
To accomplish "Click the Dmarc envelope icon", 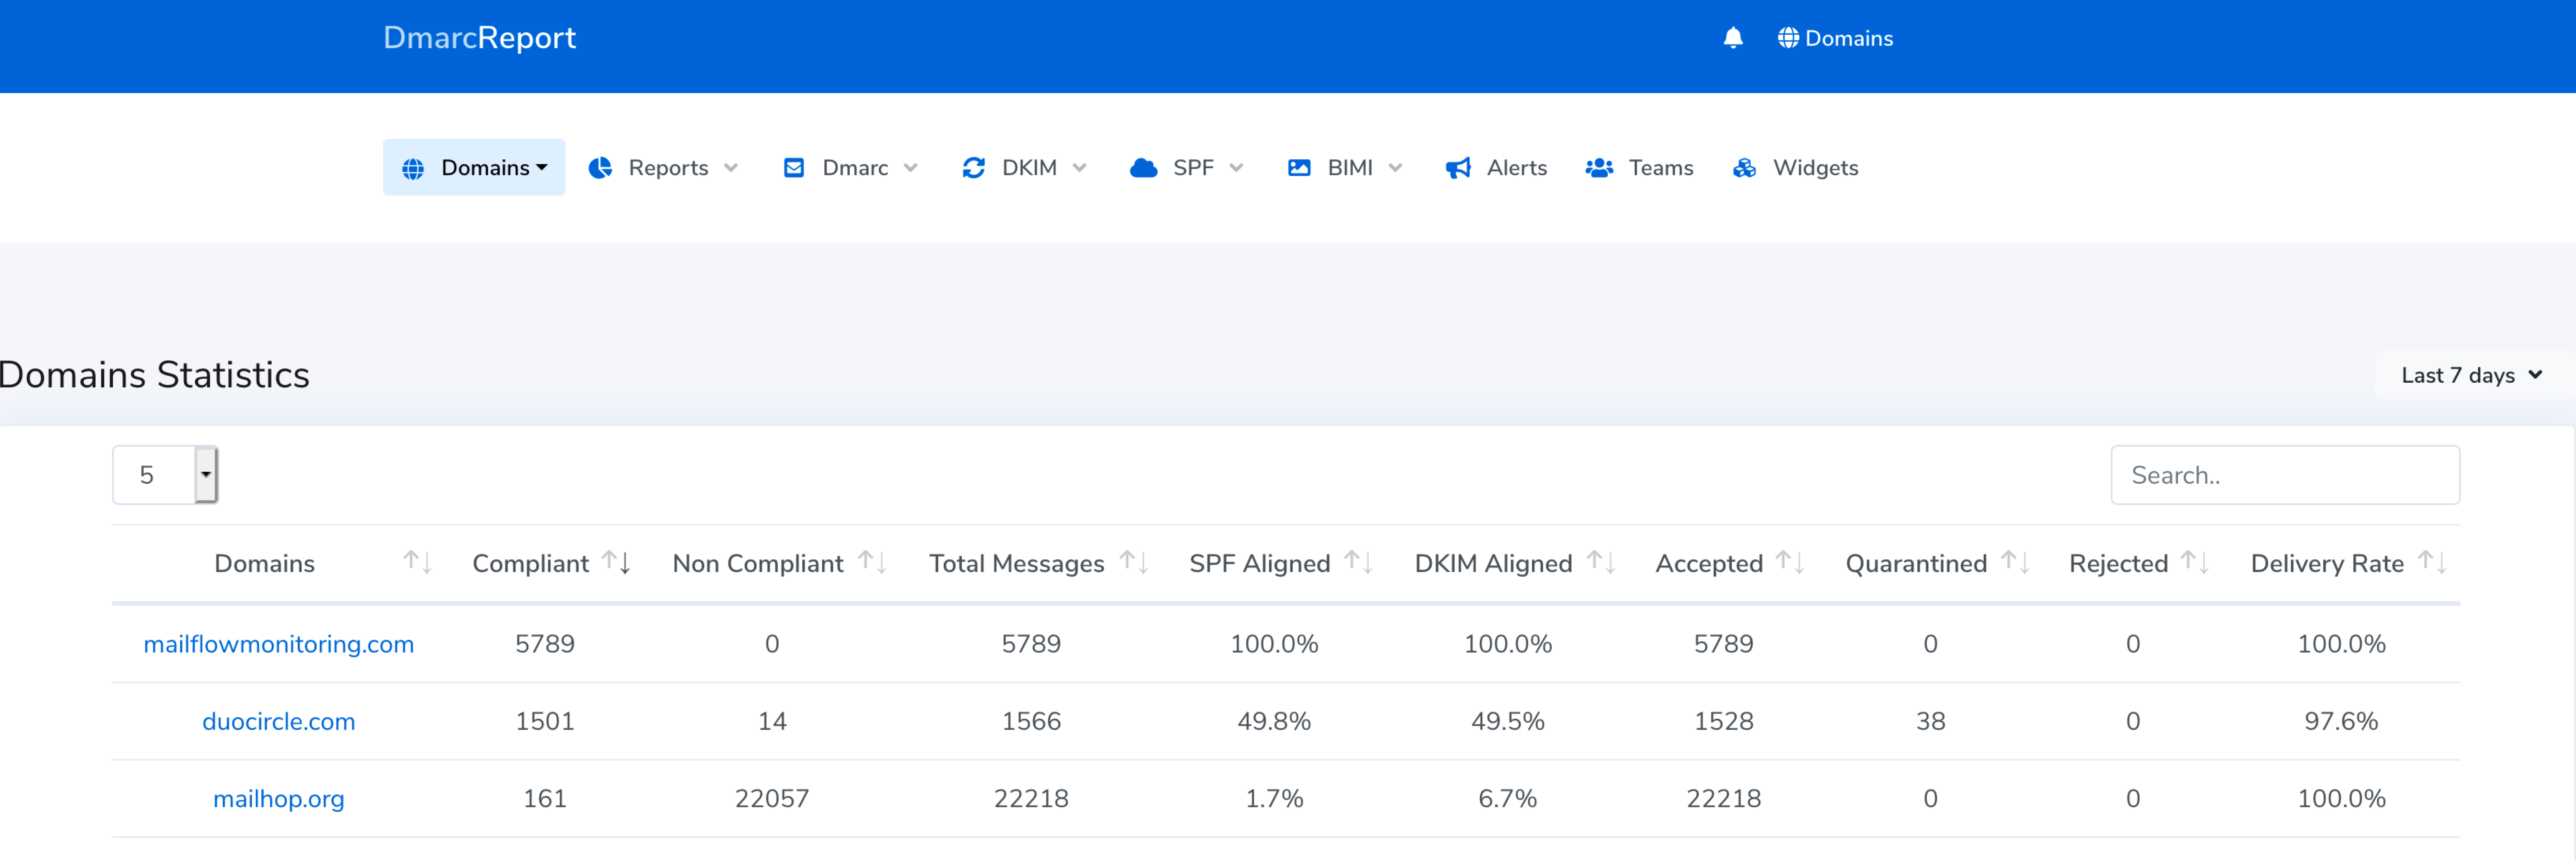I will [794, 168].
